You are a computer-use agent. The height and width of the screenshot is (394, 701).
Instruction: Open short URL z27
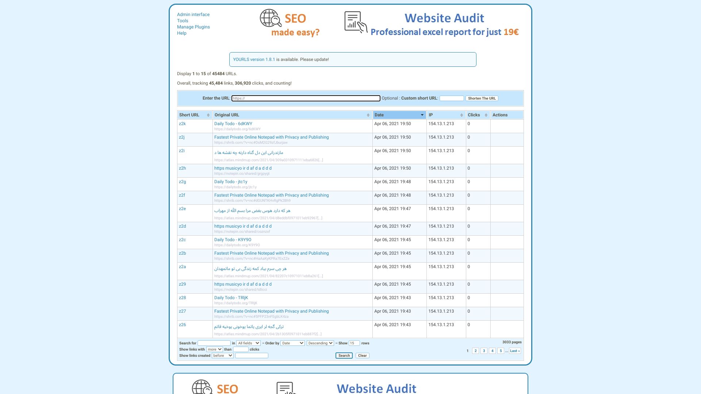[x=182, y=312]
